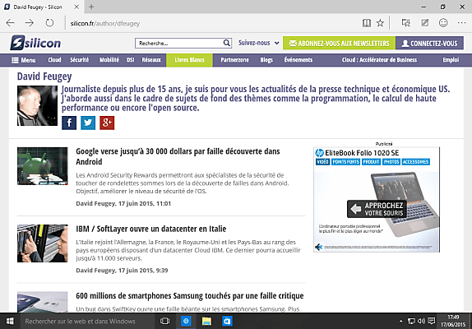Open the Store icon in taskbar
Viewport: 472px width, 329px height.
[227, 321]
